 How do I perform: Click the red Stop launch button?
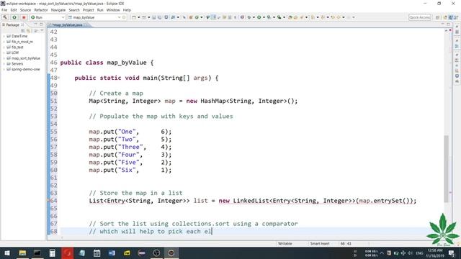24,17
